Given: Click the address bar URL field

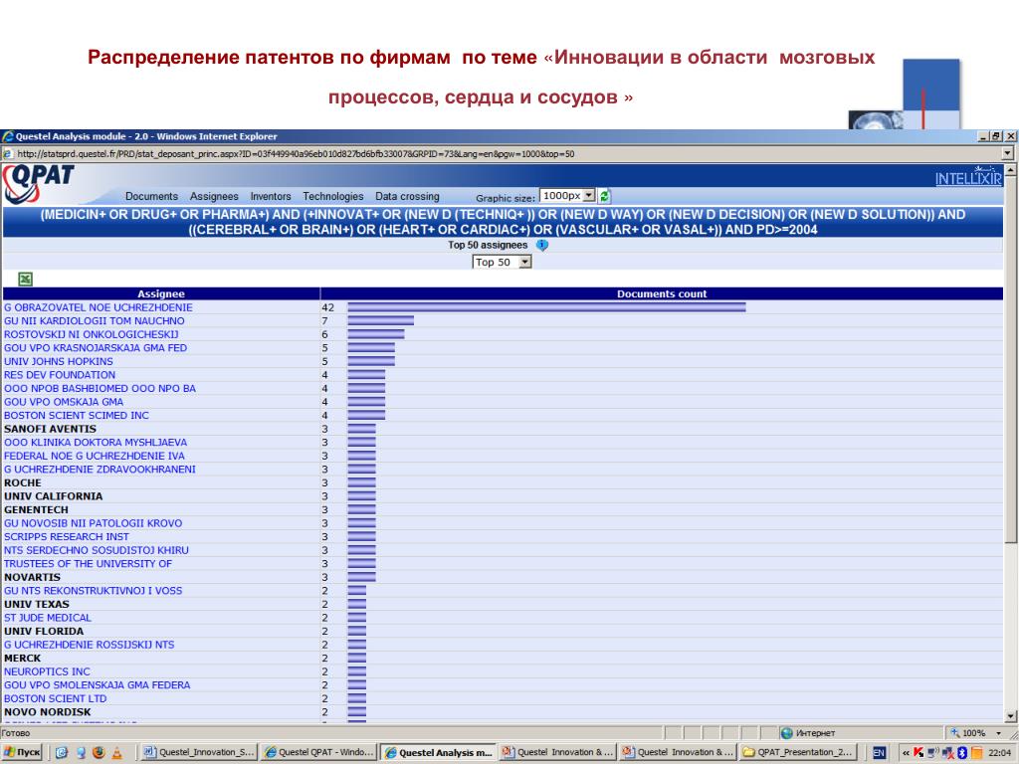Looking at the screenshot, I should click(x=507, y=154).
